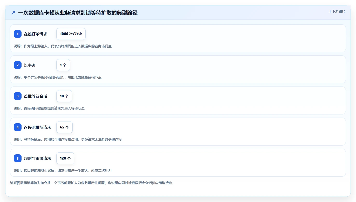Click the arrow icon beside the title
The width and height of the screenshot is (356, 202).
pos(13,13)
